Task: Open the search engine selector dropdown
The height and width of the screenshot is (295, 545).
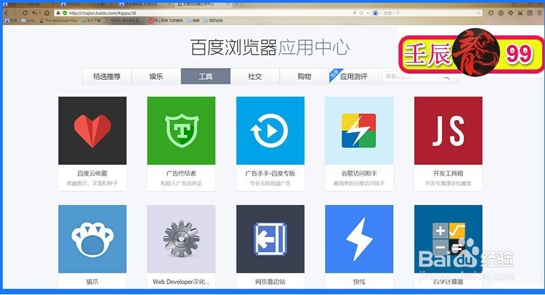Action: pyautogui.click(x=377, y=13)
